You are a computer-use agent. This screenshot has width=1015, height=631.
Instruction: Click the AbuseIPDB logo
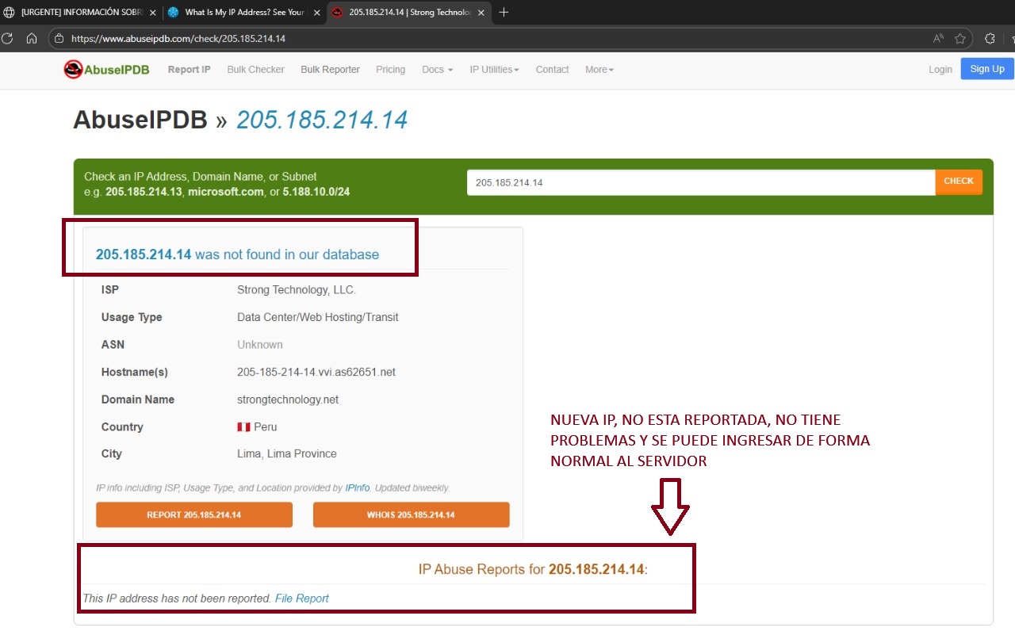tap(107, 69)
